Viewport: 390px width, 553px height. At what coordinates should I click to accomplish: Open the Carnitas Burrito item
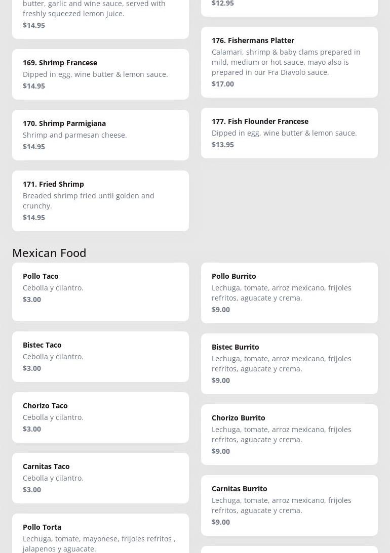[289, 505]
